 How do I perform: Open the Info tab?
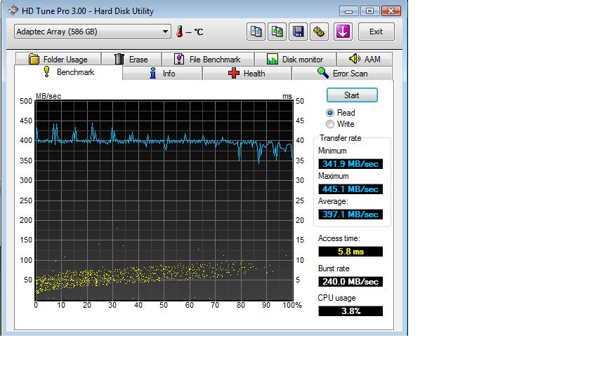162,73
